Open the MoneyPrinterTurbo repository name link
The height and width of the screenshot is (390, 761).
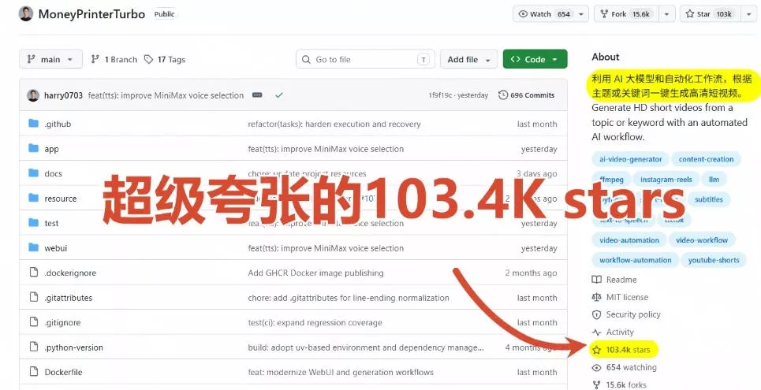(91, 14)
